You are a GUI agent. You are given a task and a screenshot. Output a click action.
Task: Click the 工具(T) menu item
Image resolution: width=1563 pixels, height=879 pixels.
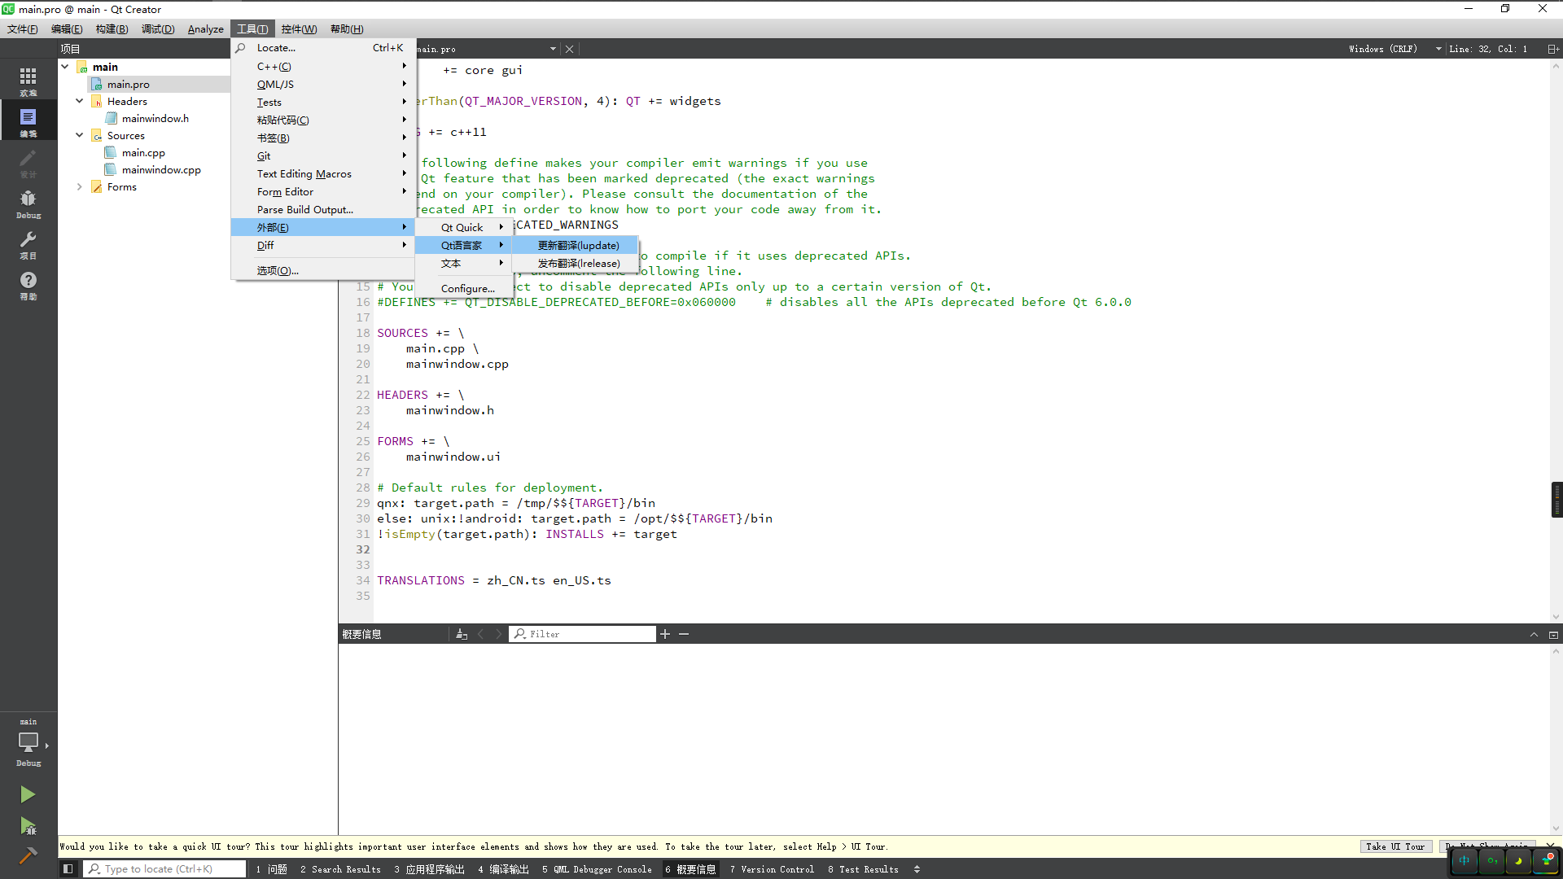250,29
